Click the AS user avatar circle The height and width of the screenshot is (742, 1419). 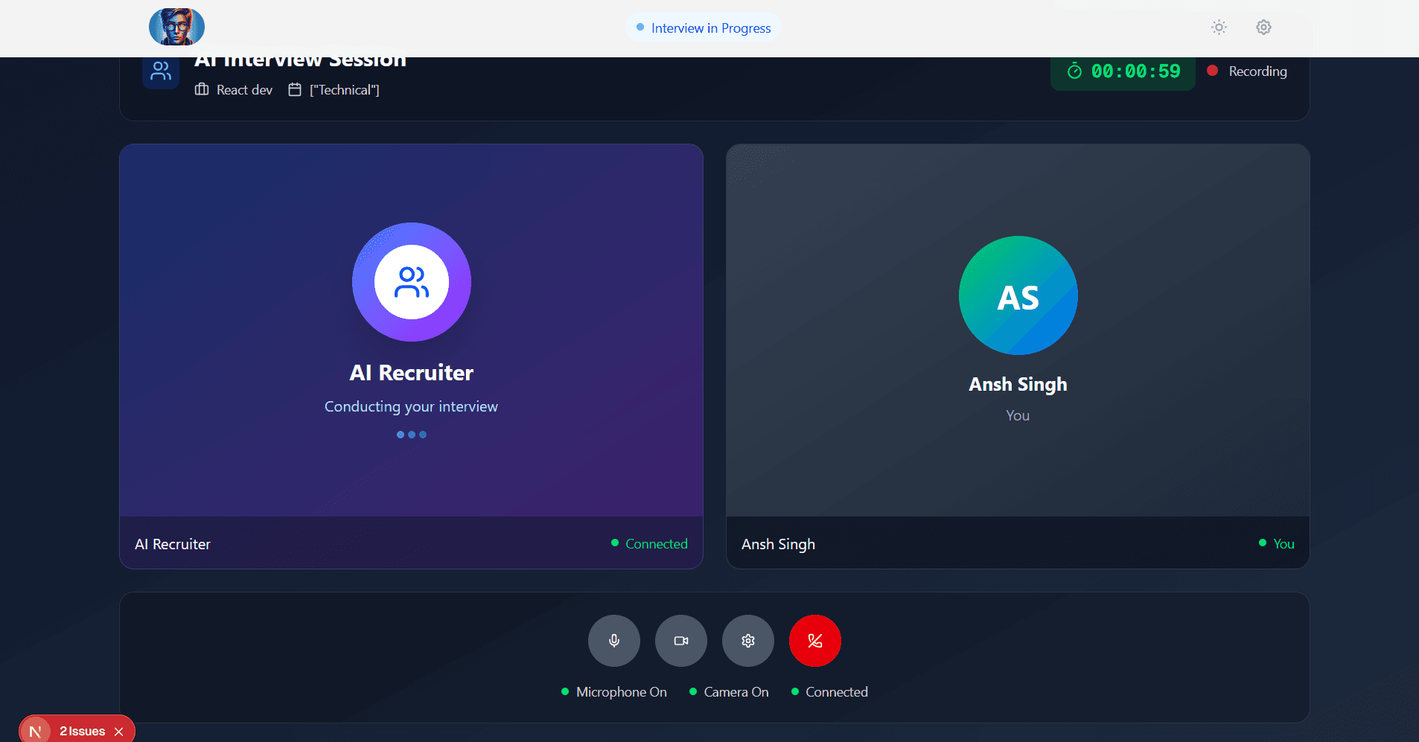coord(1018,295)
